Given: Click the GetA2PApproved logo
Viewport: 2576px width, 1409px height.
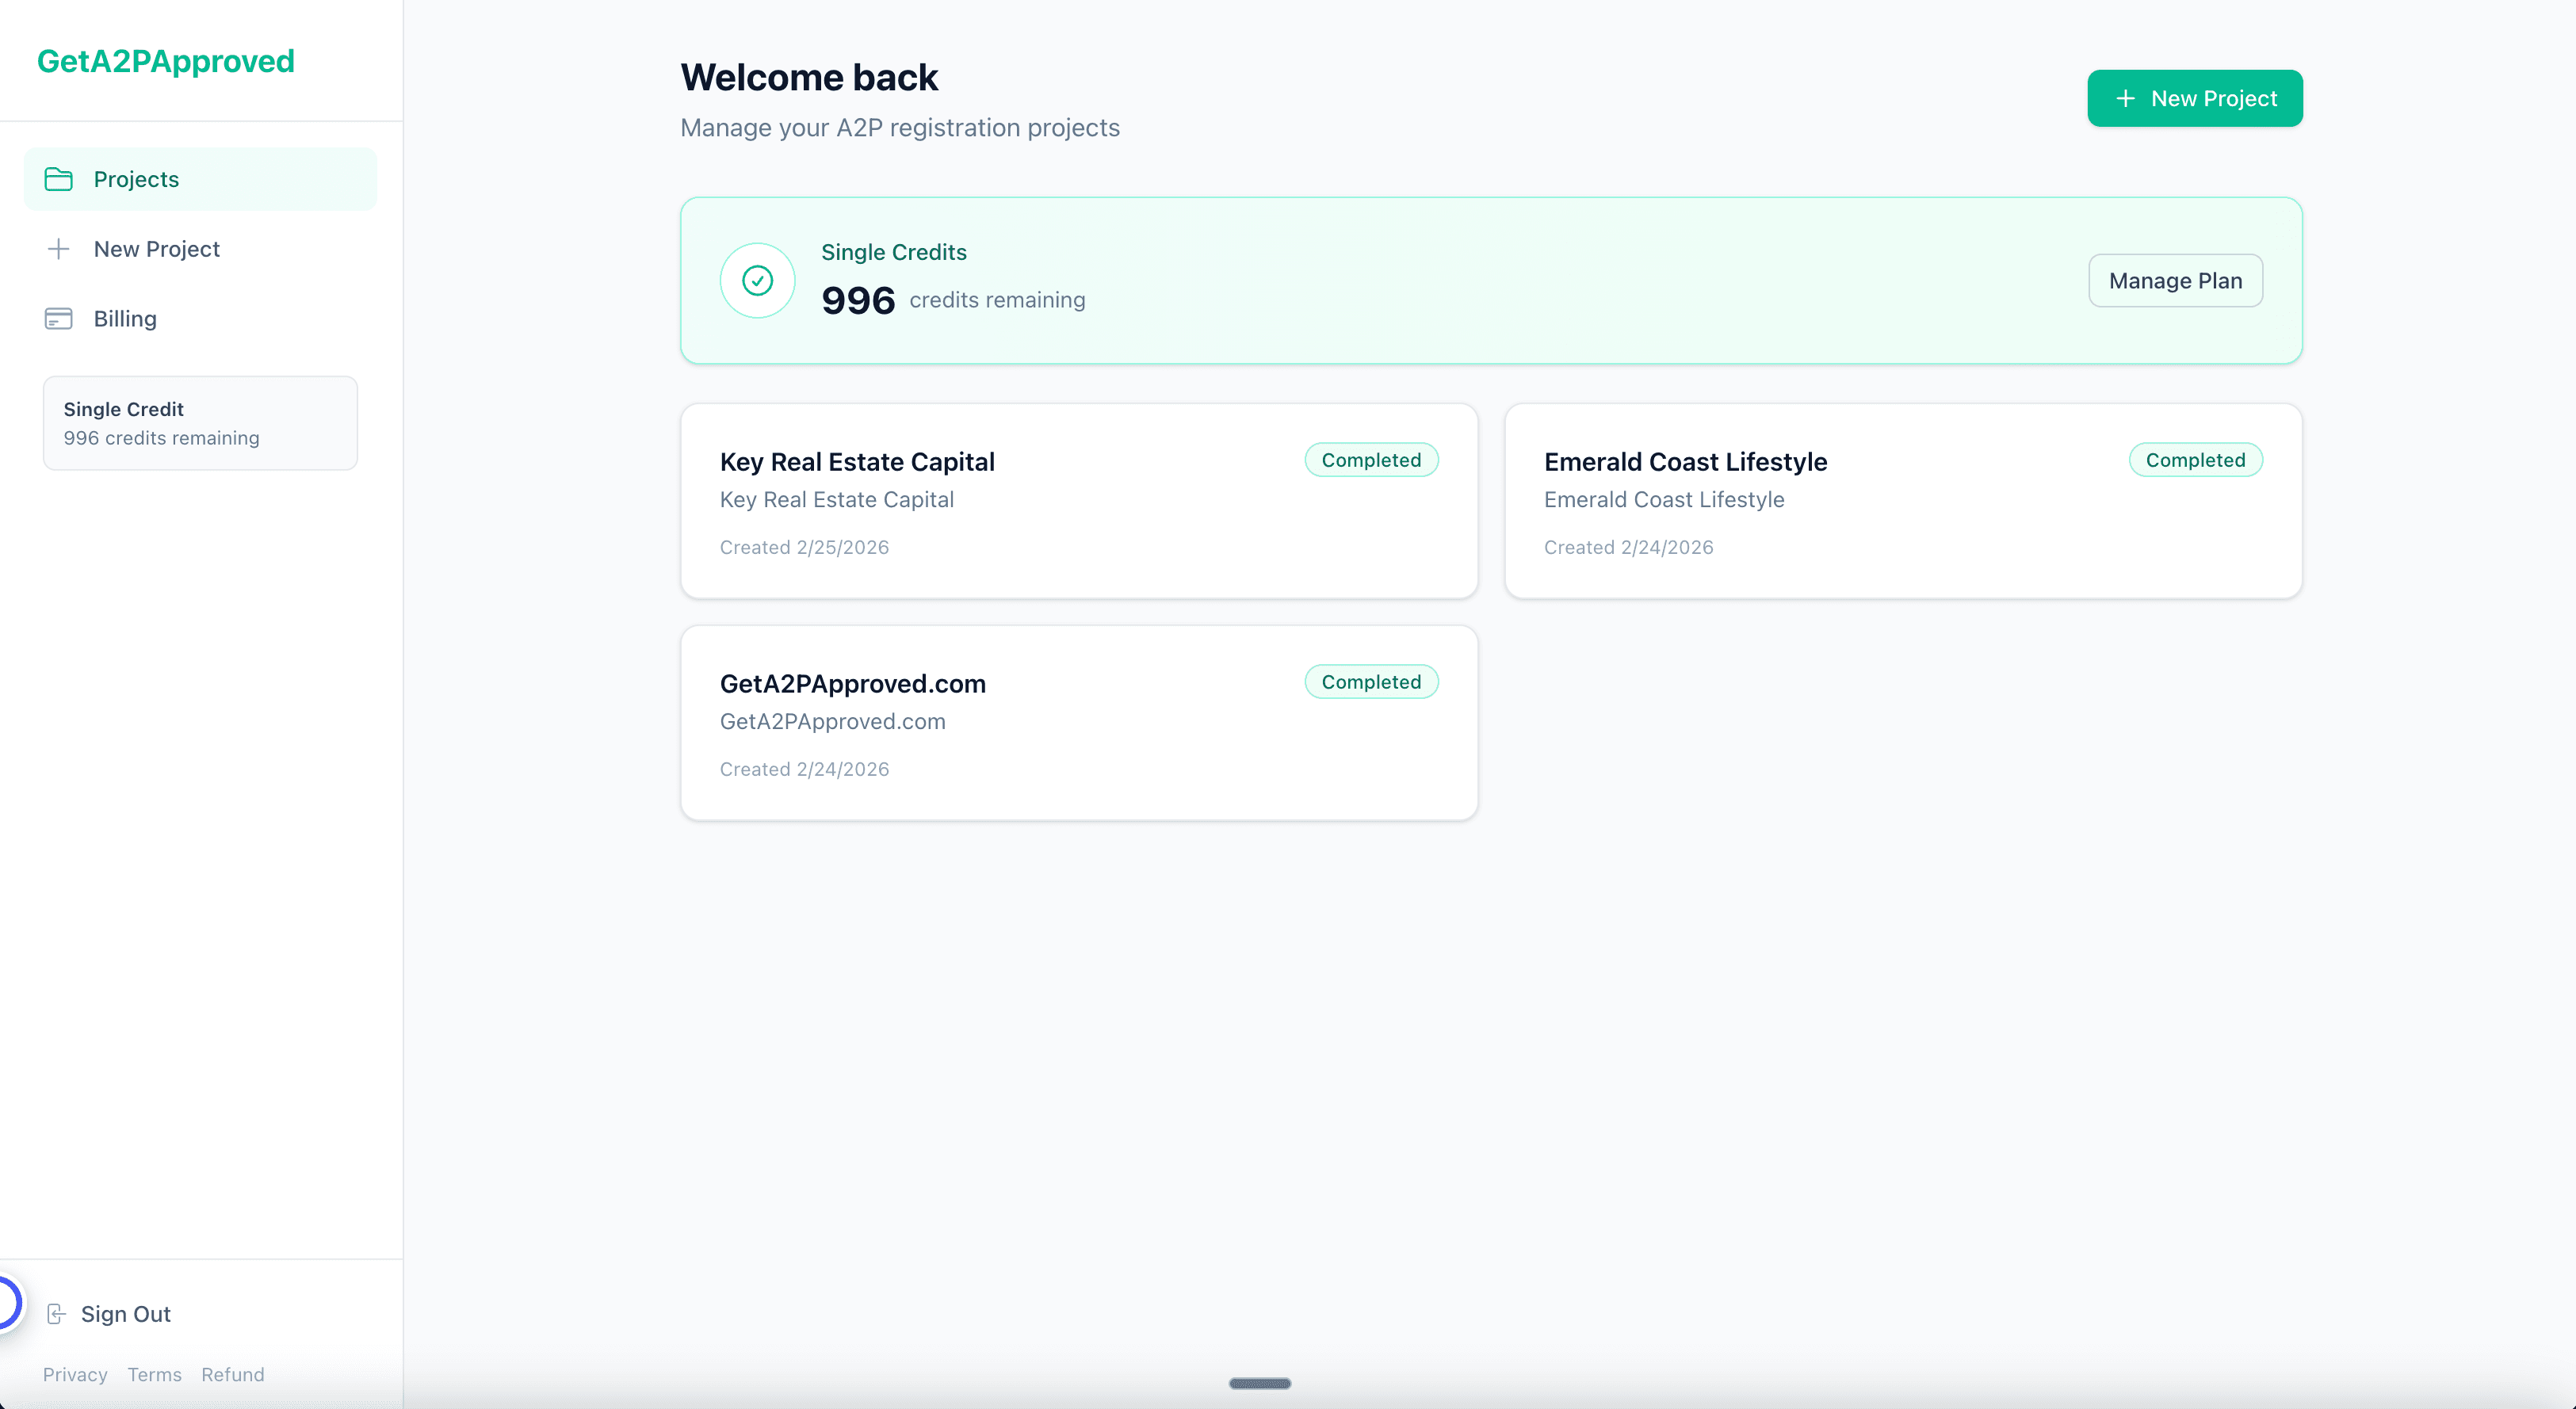Looking at the screenshot, I should (166, 61).
